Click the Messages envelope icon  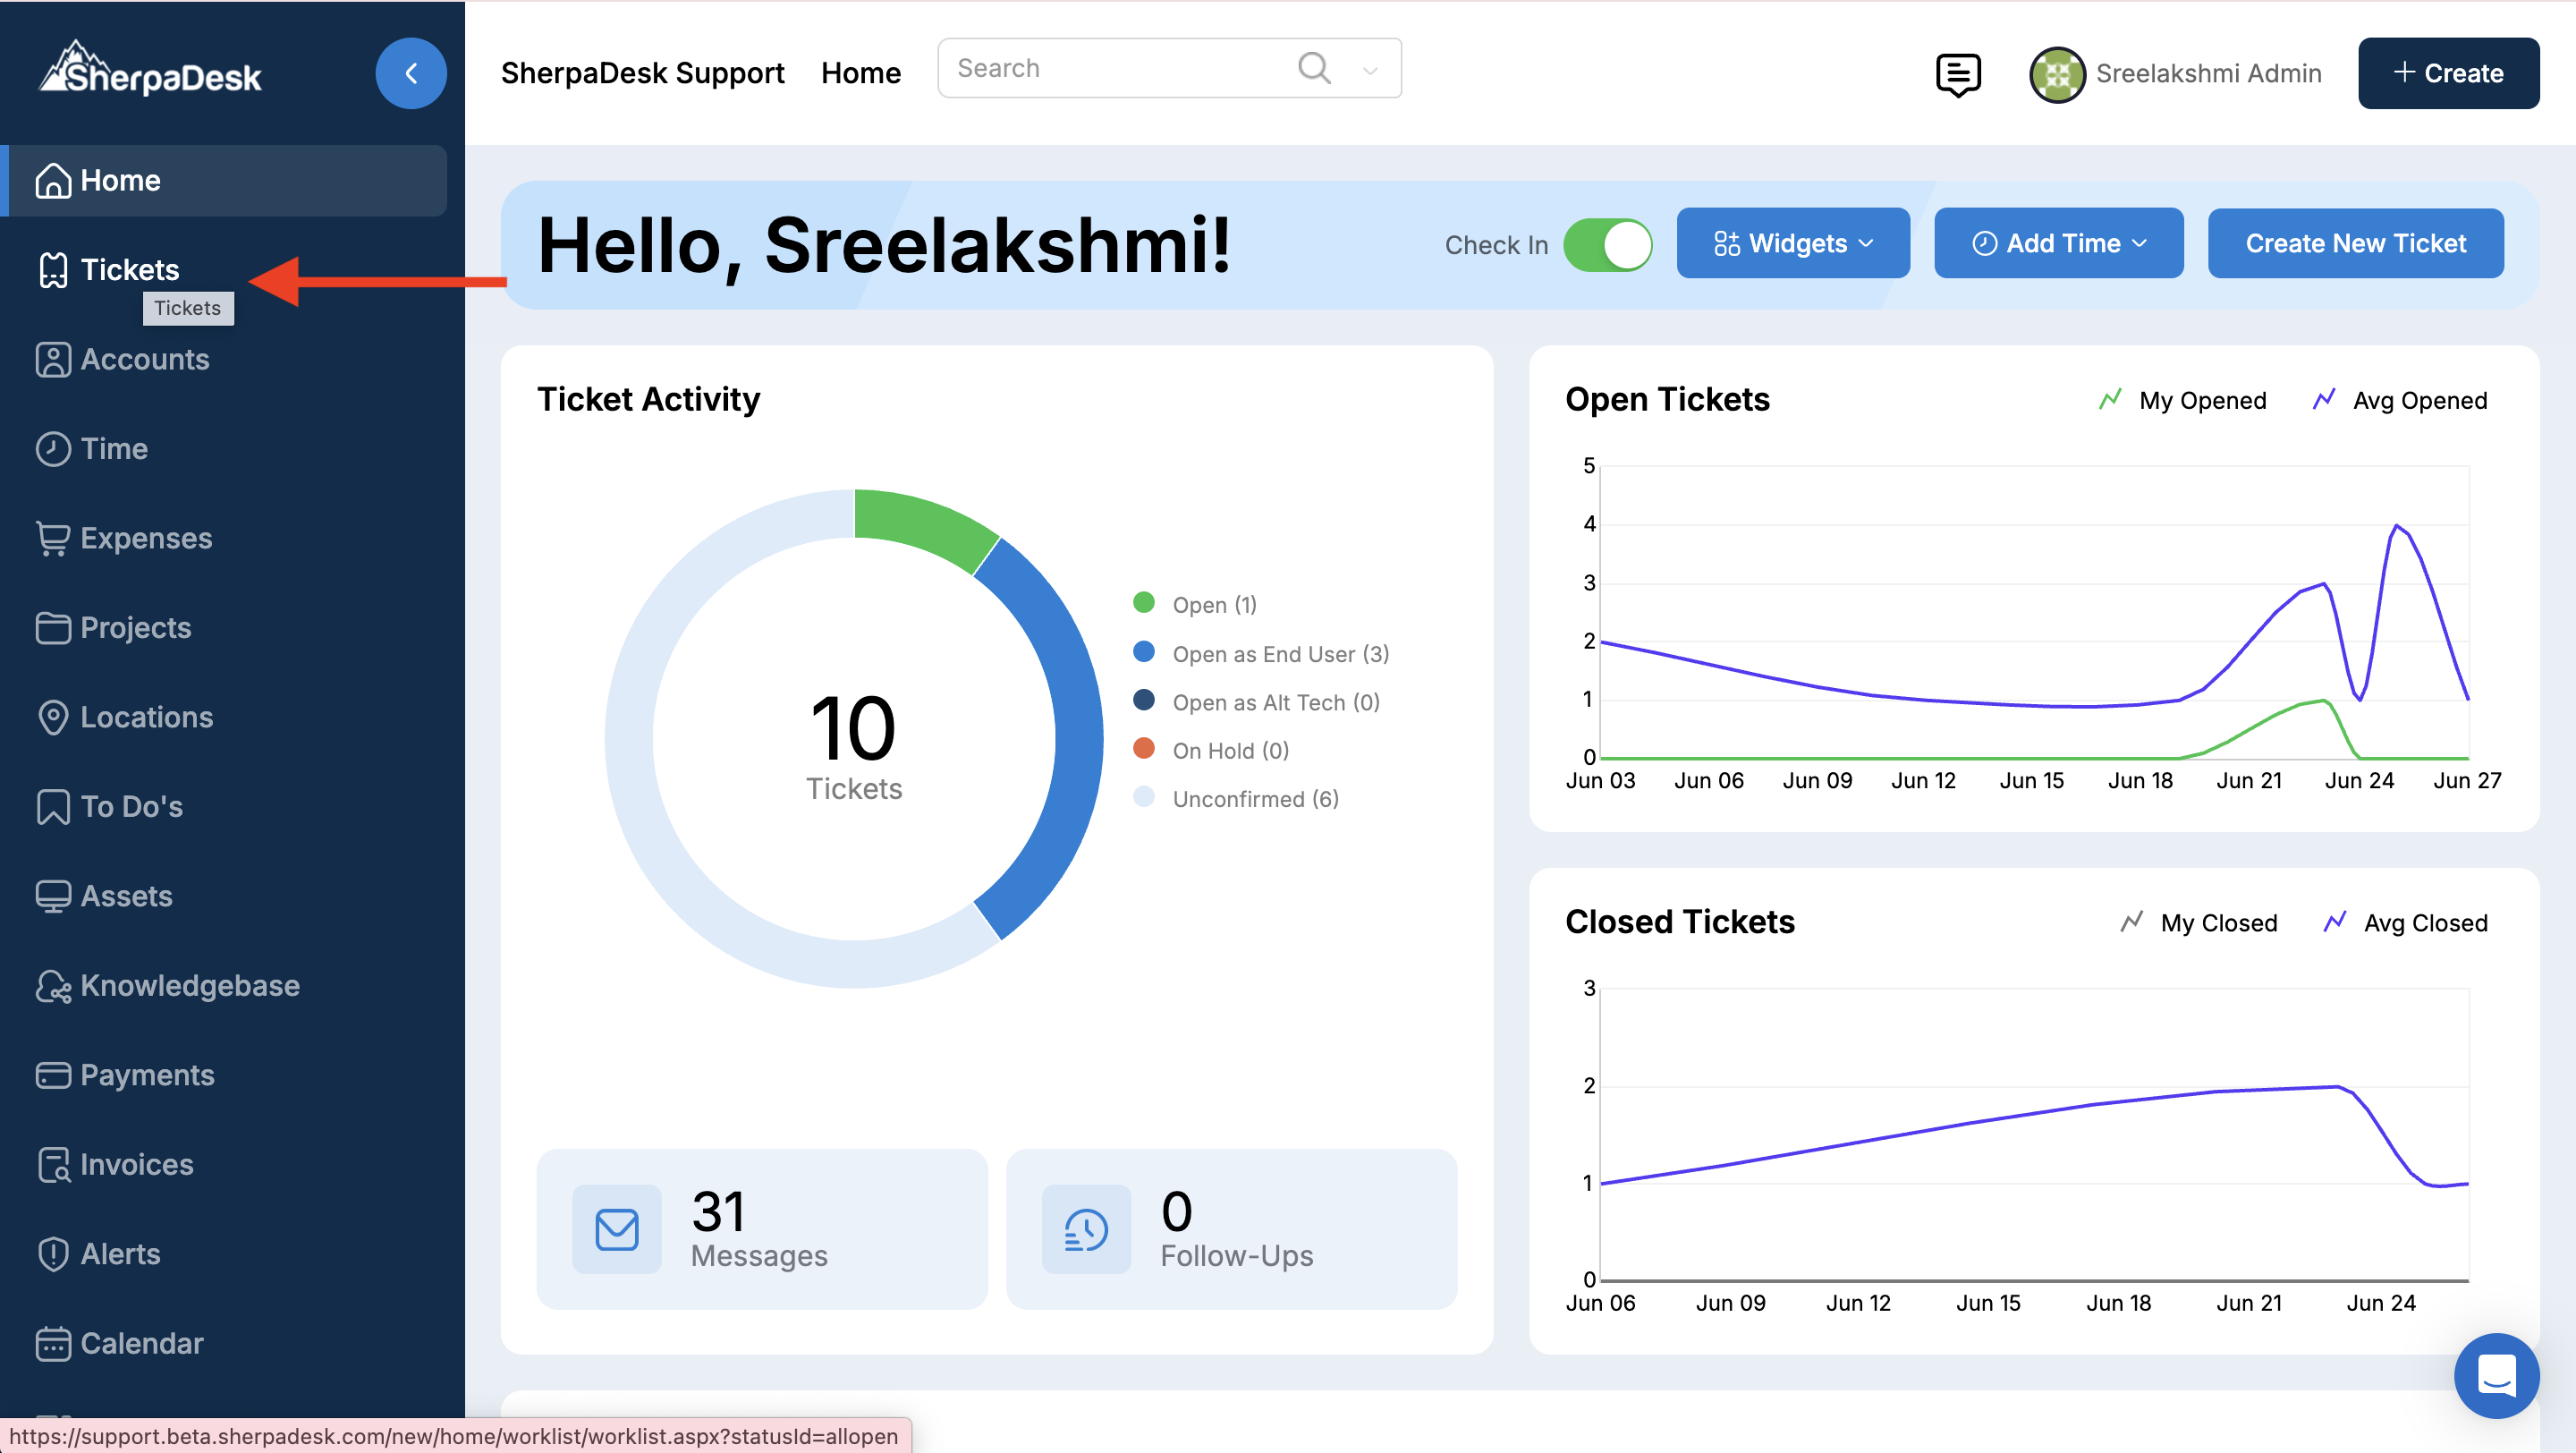[x=617, y=1228]
